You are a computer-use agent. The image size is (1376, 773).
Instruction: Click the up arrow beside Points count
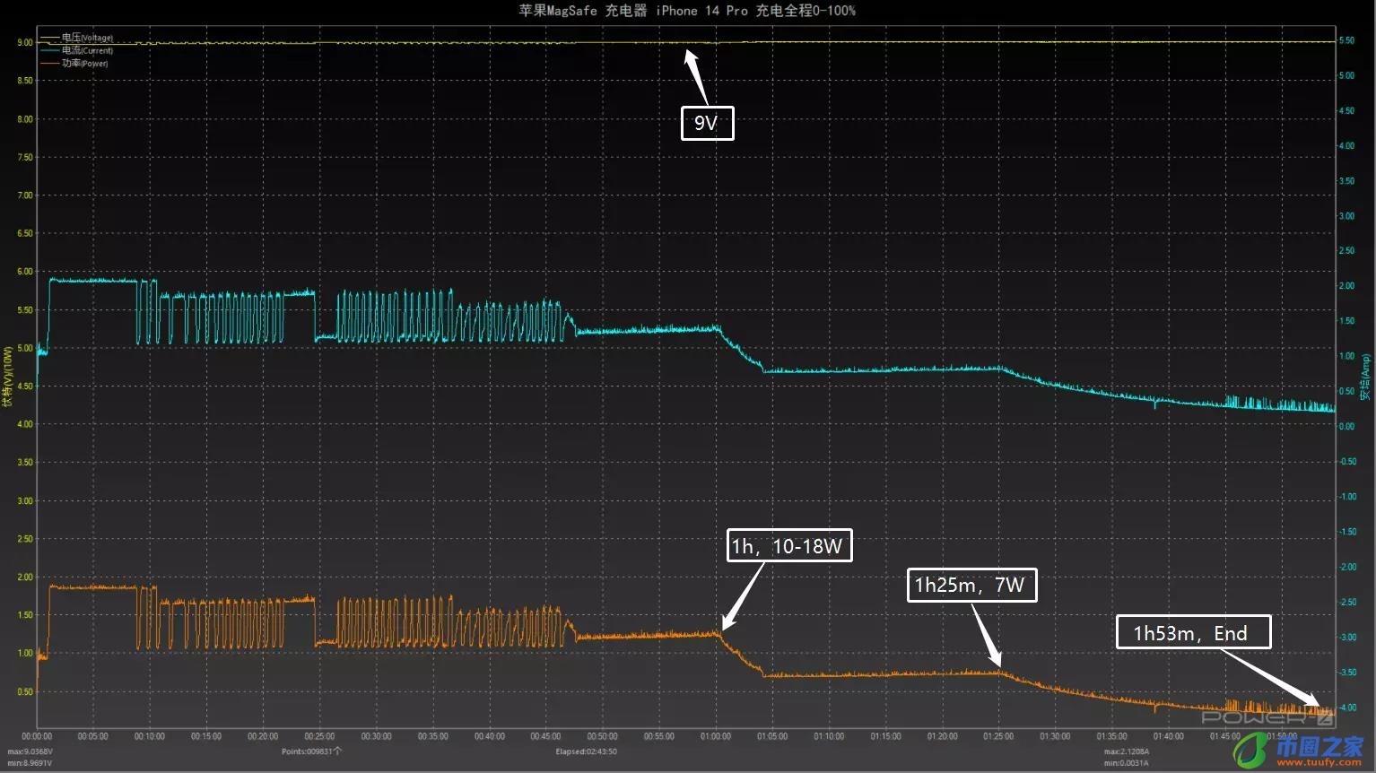(338, 751)
